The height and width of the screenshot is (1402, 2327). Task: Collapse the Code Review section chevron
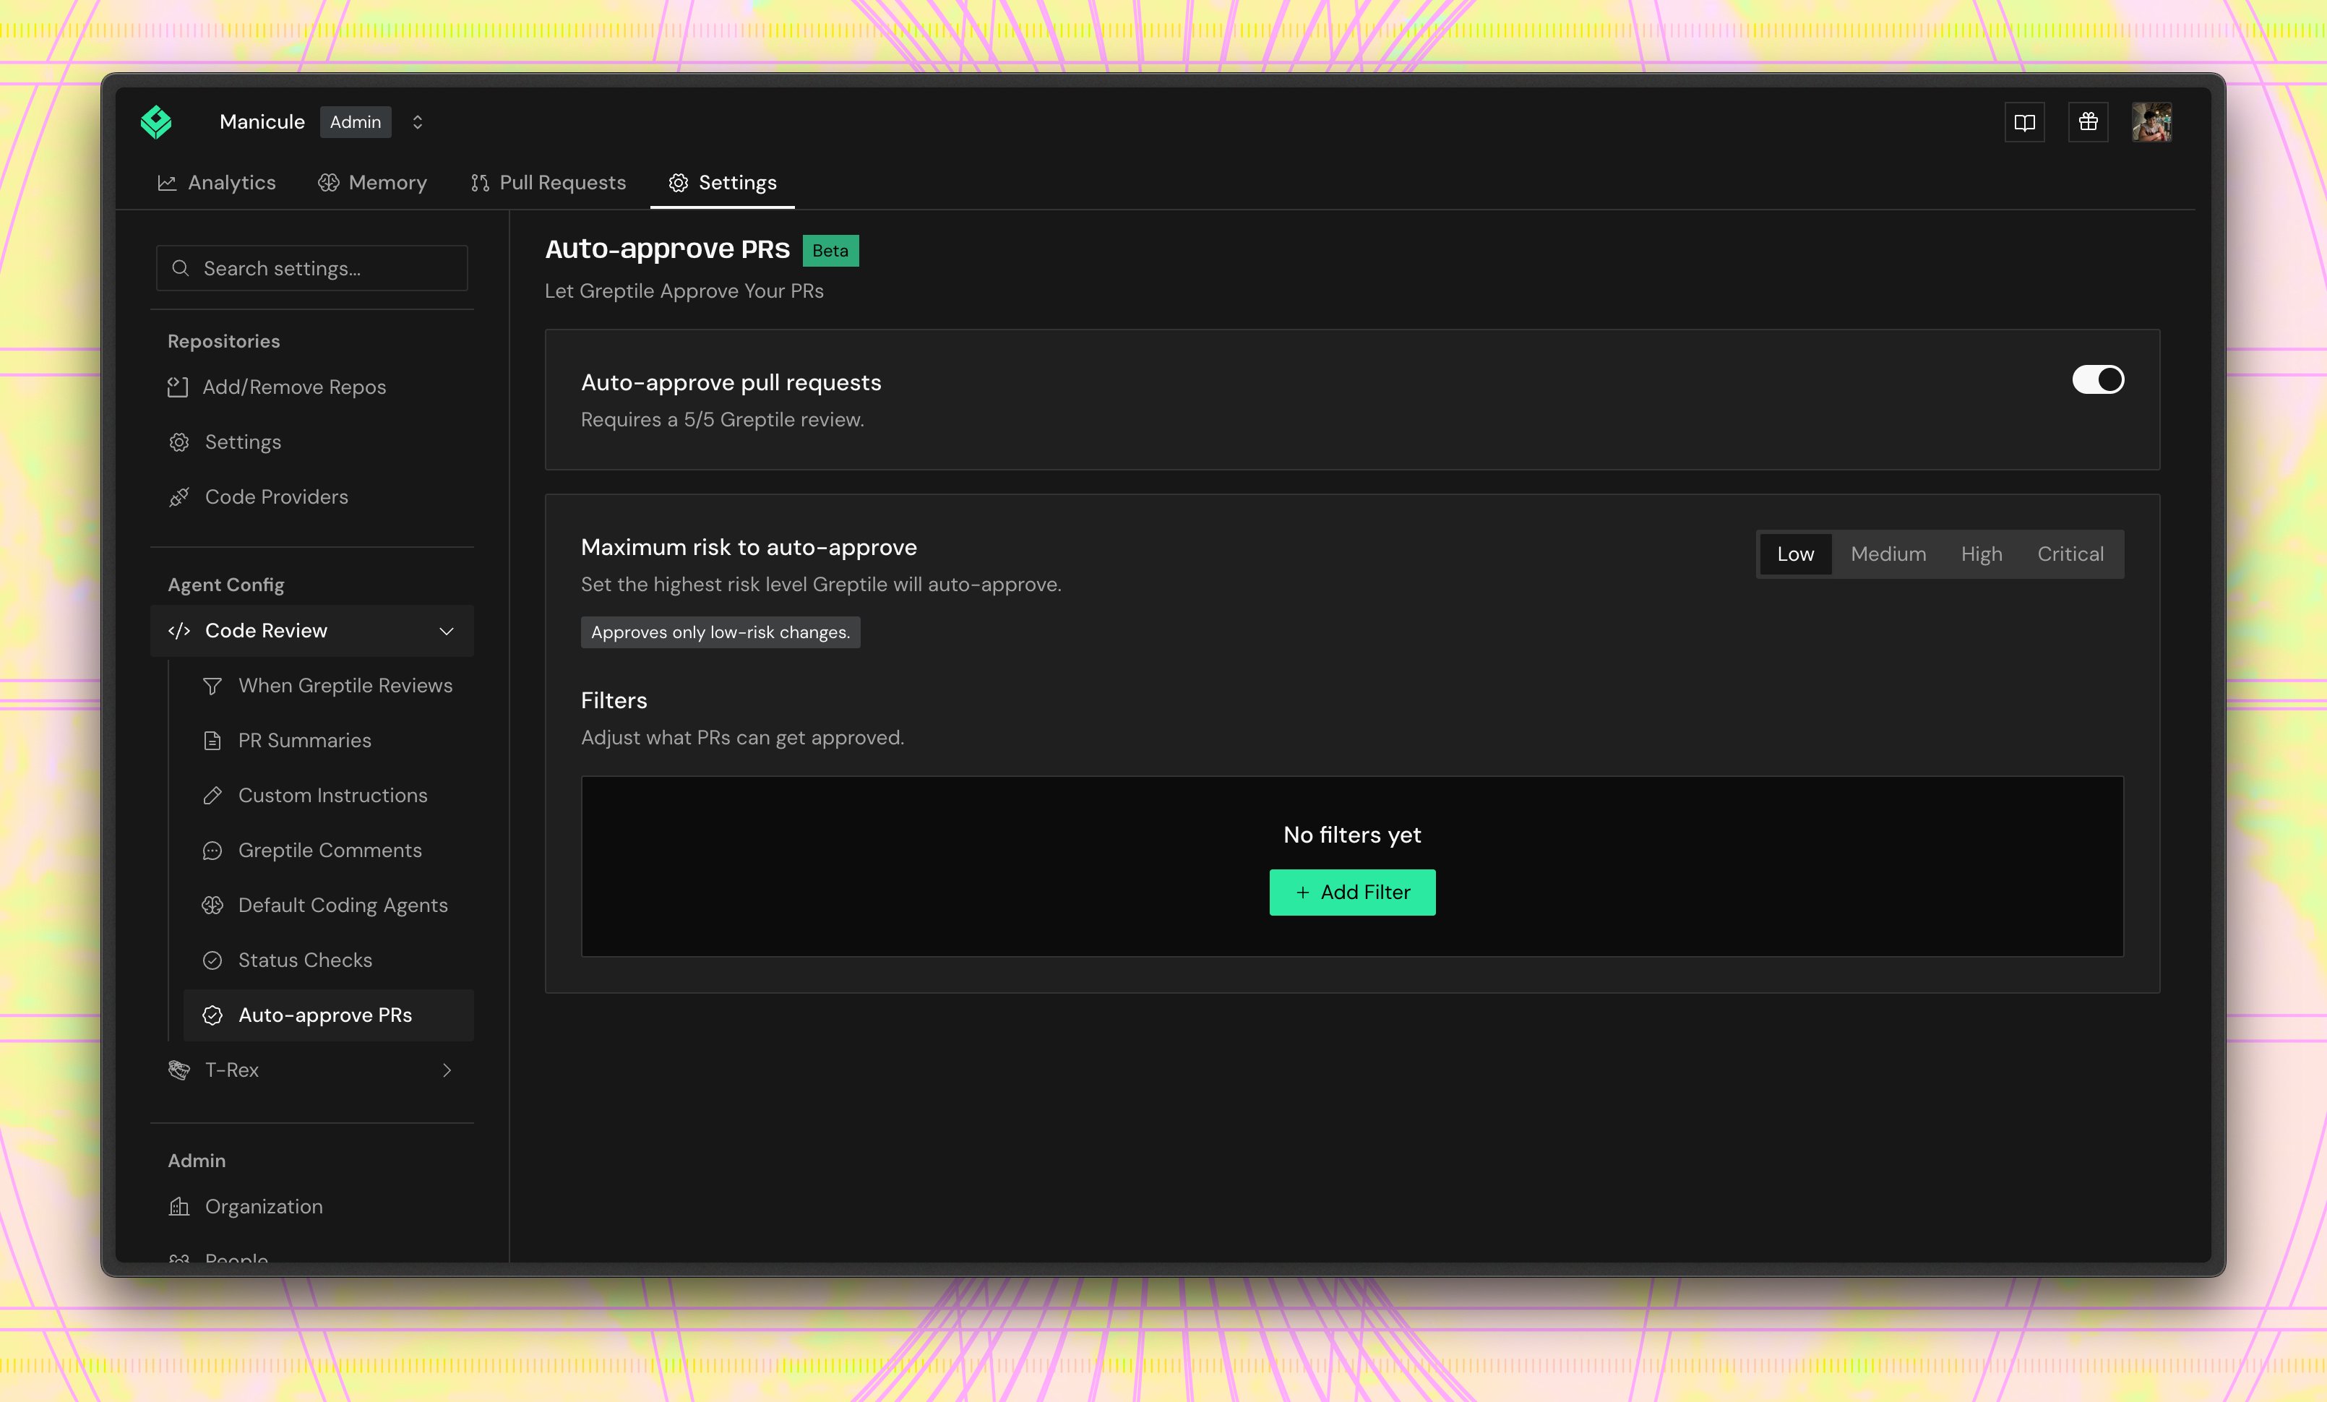tap(447, 631)
